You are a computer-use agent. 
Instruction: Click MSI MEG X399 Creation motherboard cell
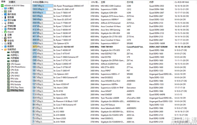click(111, 6)
